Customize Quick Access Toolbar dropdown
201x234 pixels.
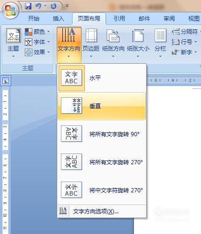pos(67,6)
